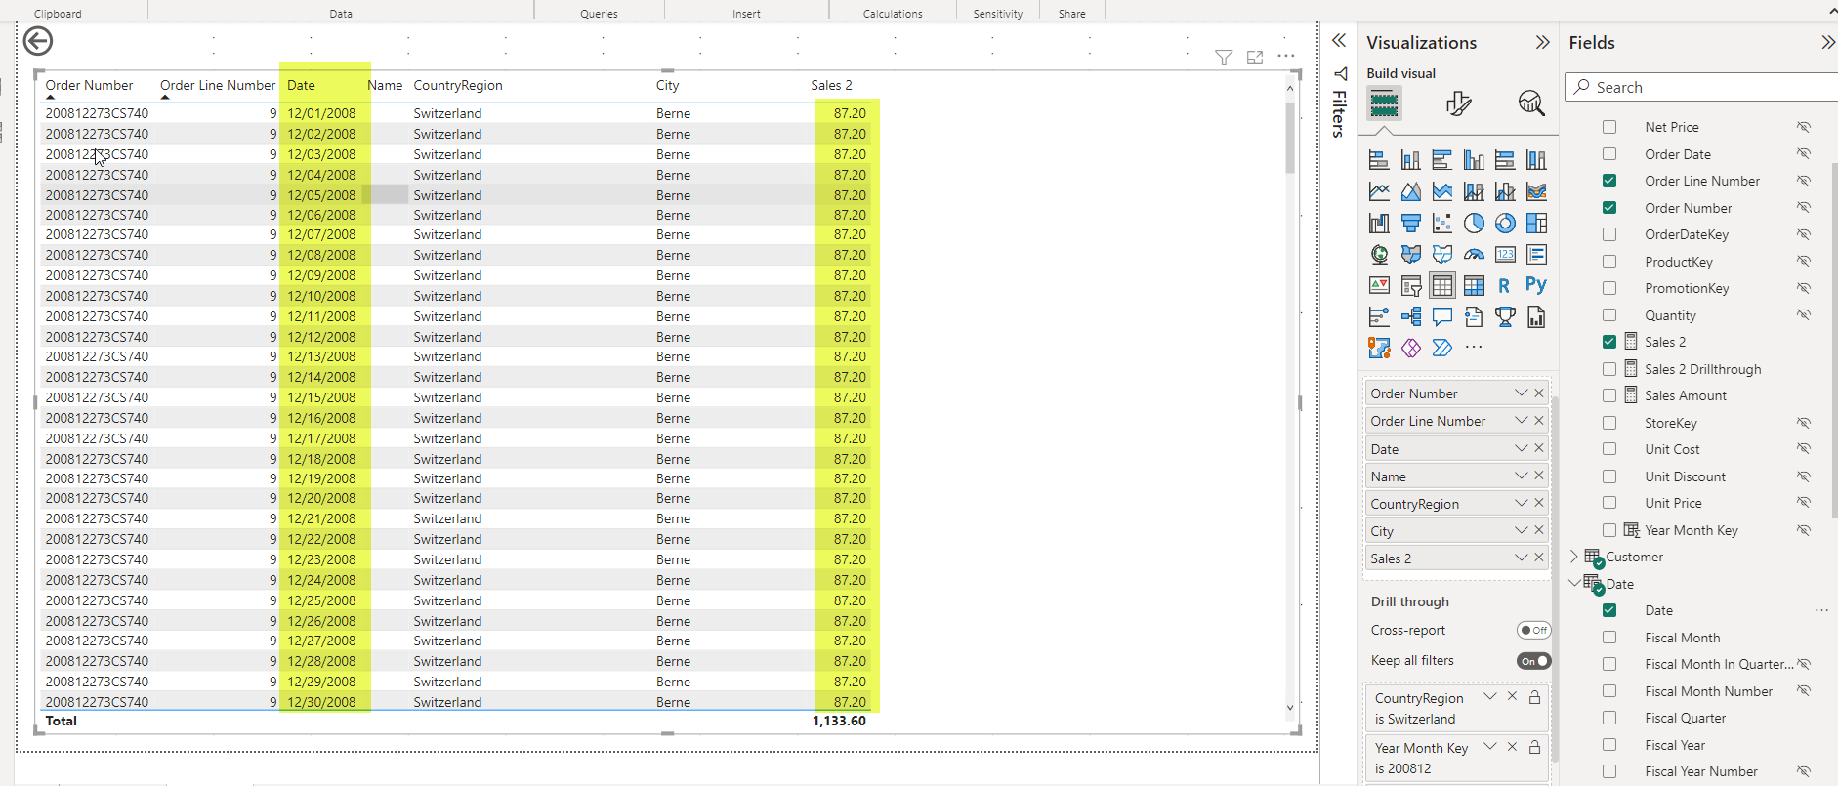Click the table's vertical scrollbar thumb
Screen dimensions: 1838x786
point(1290,137)
